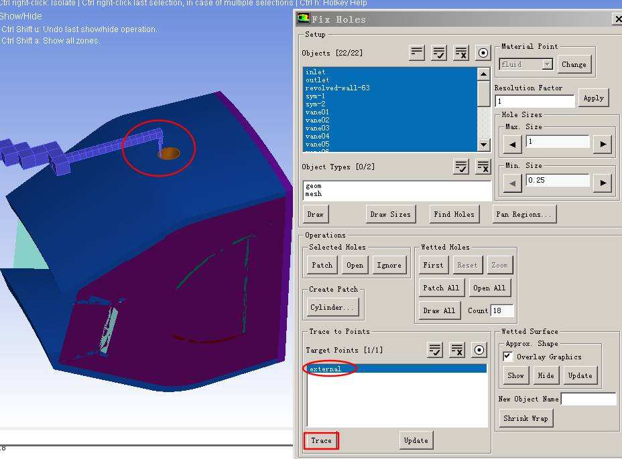Click the Open All button
Screen dimensions: 622x459
pos(489,288)
